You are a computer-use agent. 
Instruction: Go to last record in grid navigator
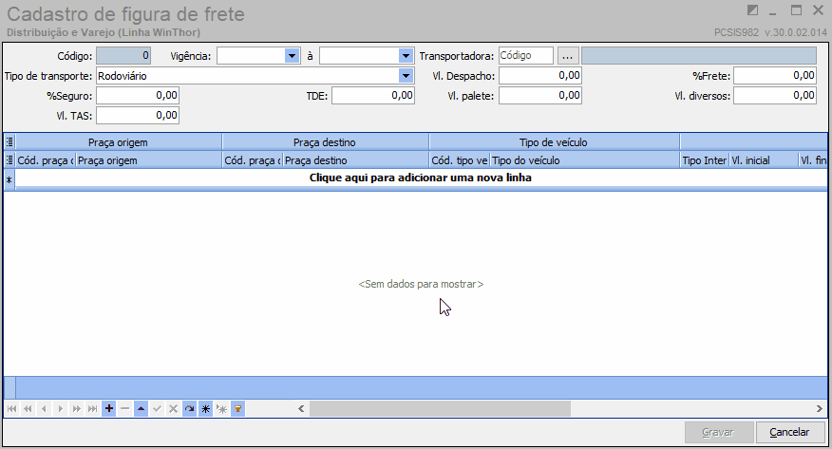[x=92, y=409]
